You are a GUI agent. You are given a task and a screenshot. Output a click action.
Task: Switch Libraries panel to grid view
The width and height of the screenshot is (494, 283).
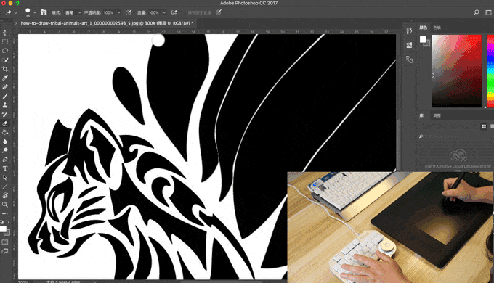[x=484, y=126]
